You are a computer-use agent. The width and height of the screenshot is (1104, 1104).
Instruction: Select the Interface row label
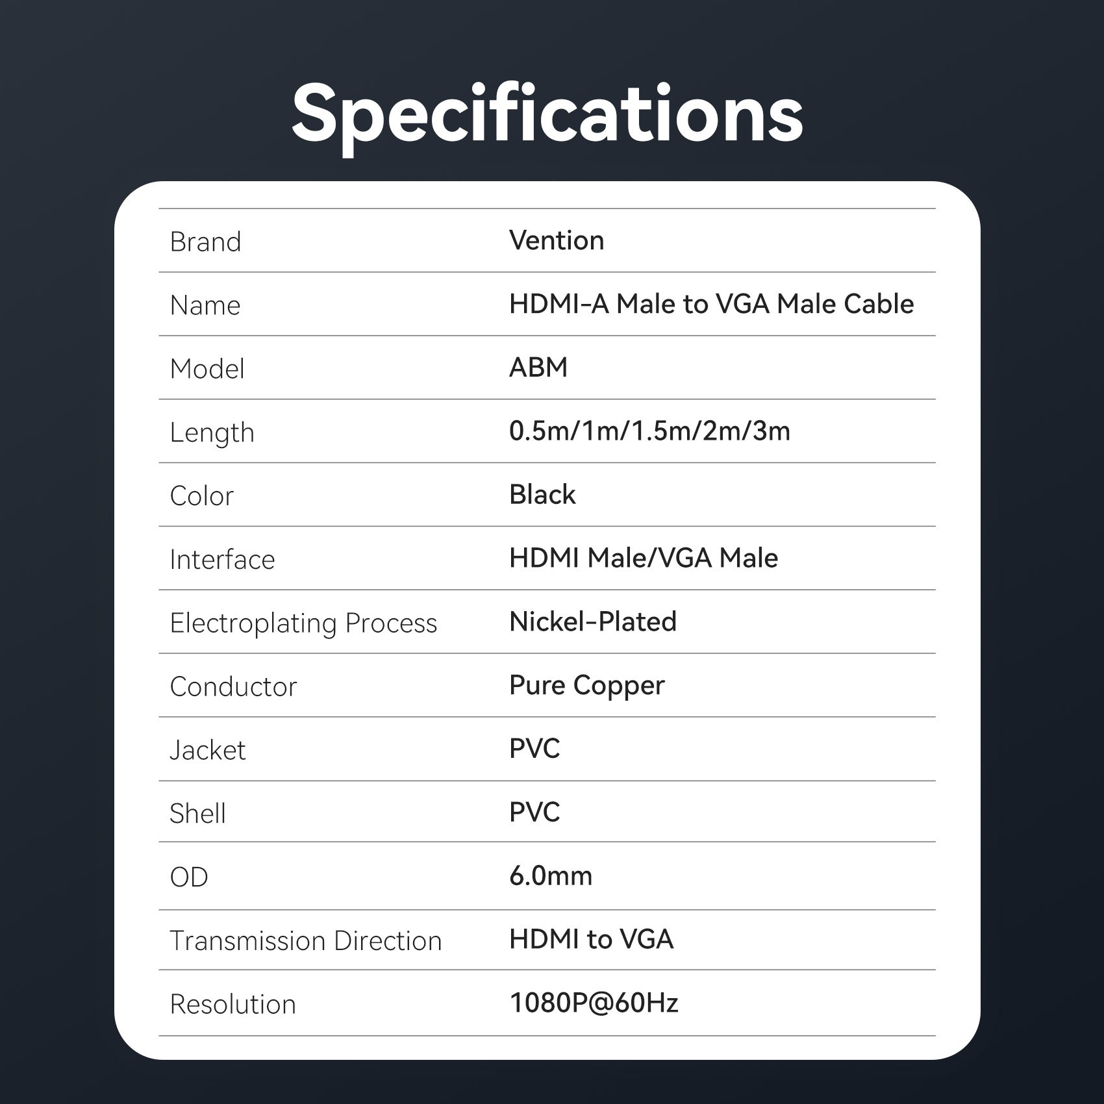point(222,560)
